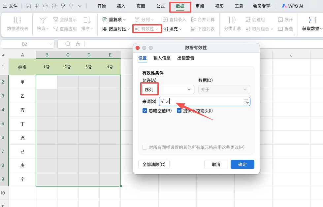Click 合并计算 consolidate

point(203,19)
